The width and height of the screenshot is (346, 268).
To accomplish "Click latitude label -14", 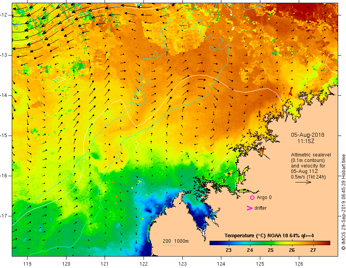I will point(4,95).
